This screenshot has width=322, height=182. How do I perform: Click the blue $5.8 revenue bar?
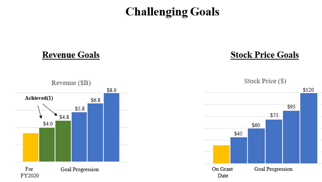[79, 137]
